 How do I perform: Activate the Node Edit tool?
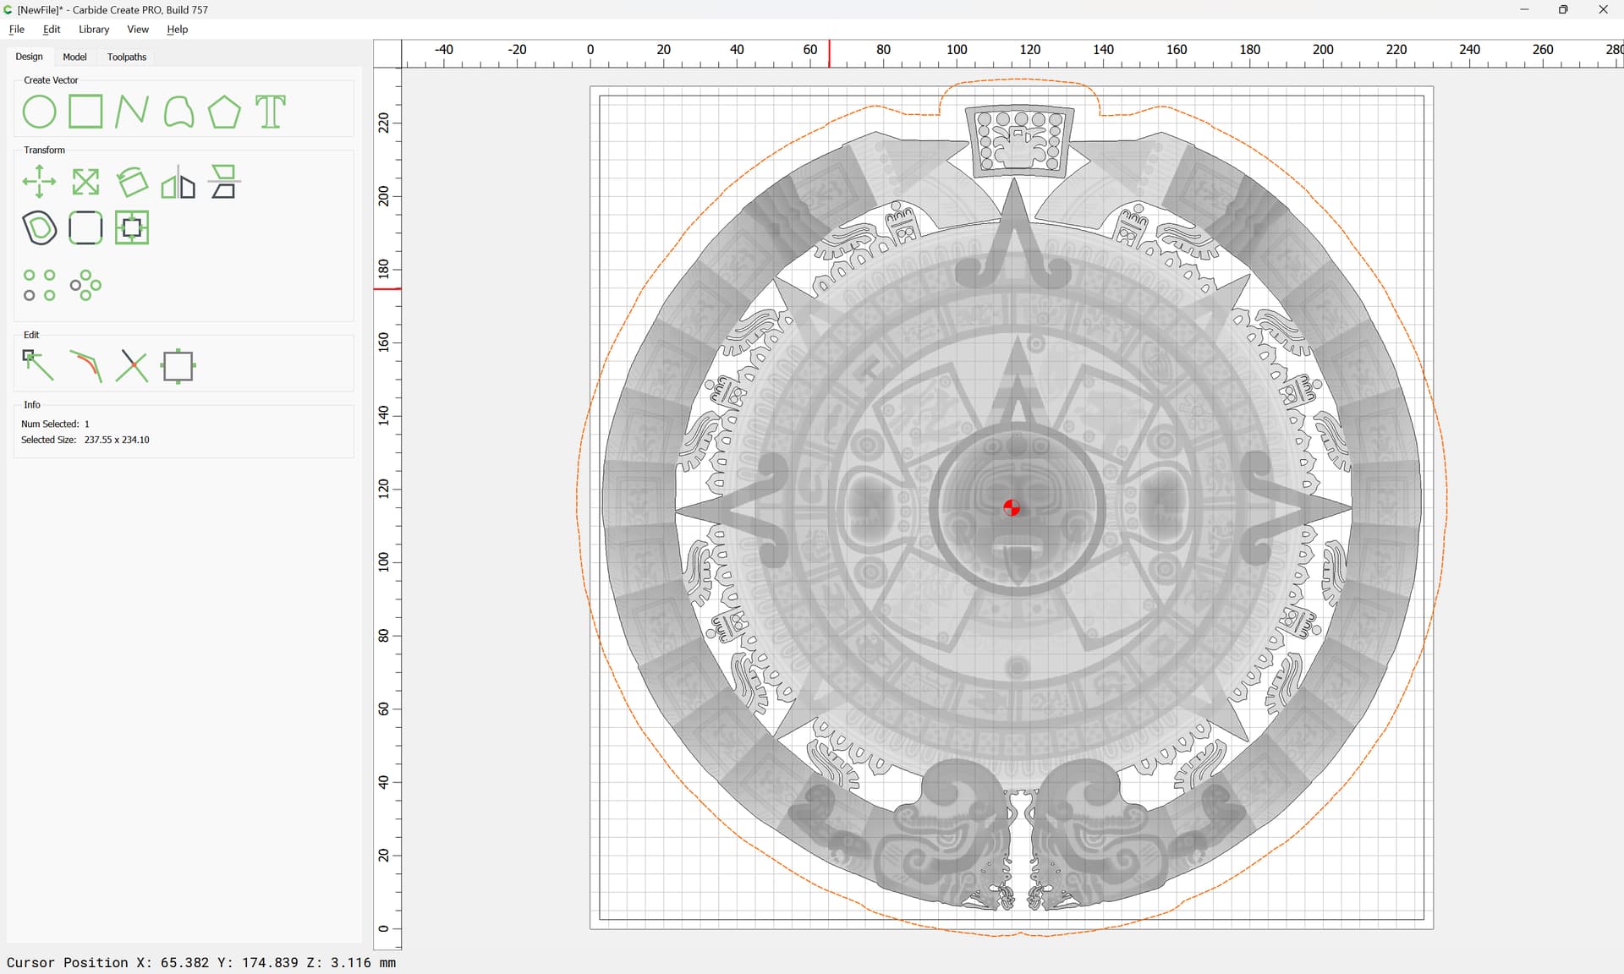coord(39,366)
